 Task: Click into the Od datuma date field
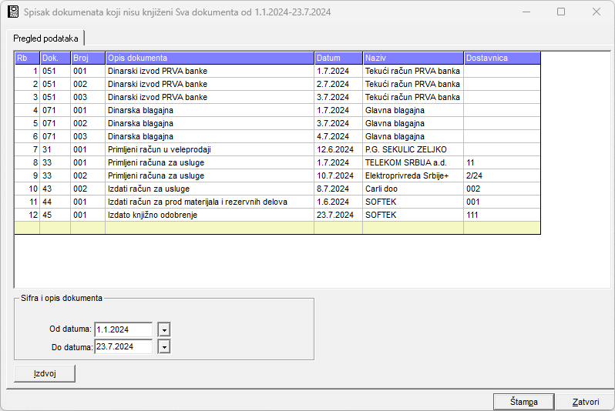pos(123,329)
